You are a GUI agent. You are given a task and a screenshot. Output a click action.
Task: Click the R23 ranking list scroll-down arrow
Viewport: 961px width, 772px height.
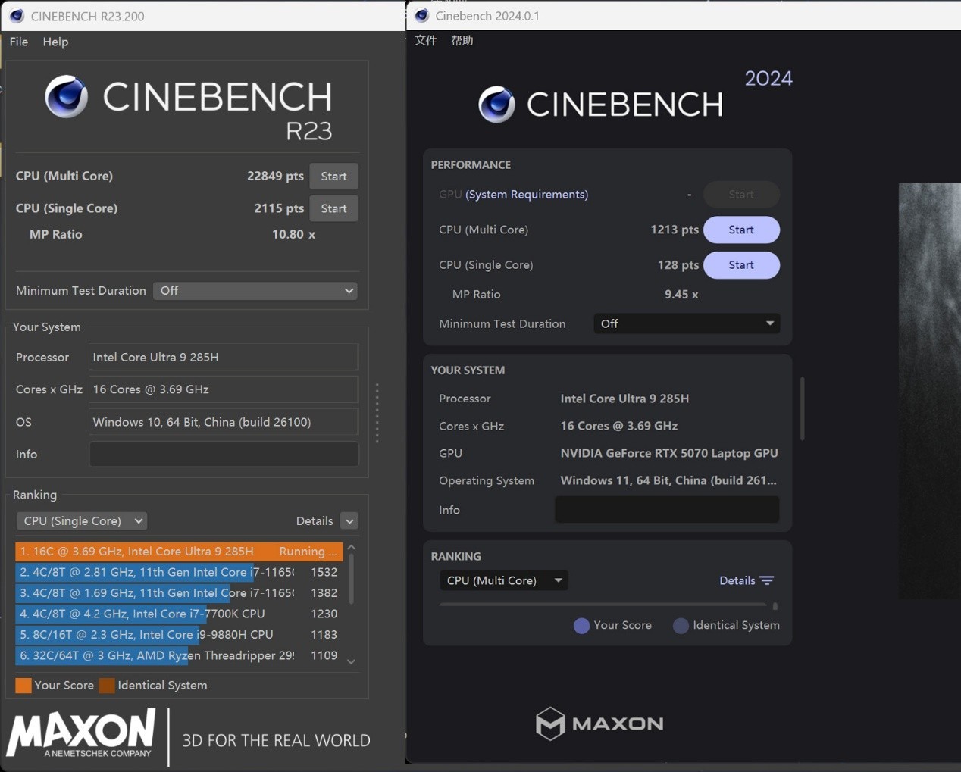[x=351, y=661]
